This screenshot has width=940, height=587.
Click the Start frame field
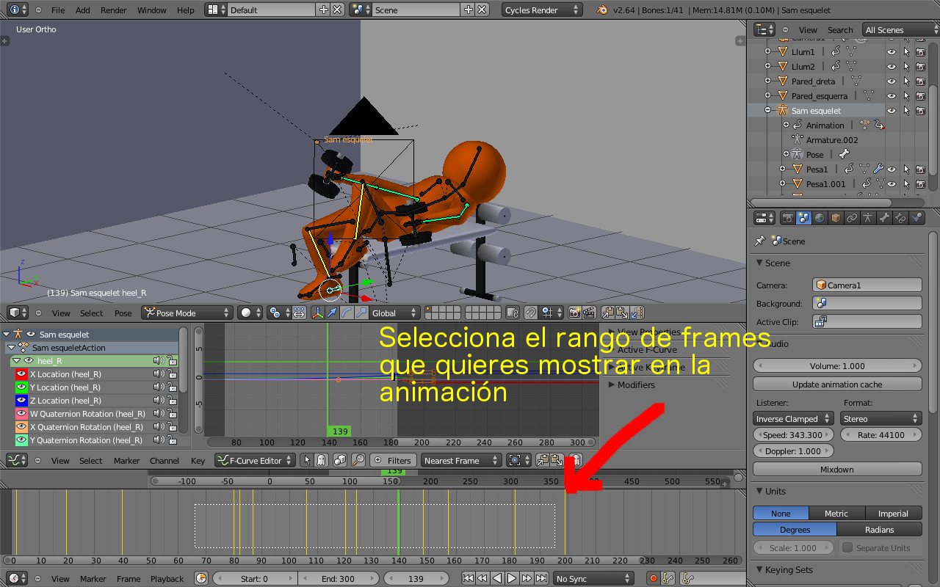click(255, 578)
